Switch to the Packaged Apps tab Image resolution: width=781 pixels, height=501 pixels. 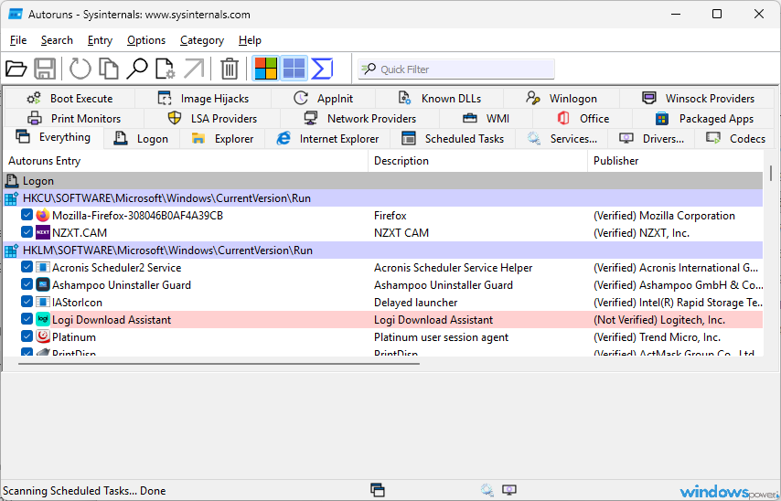pyautogui.click(x=704, y=119)
